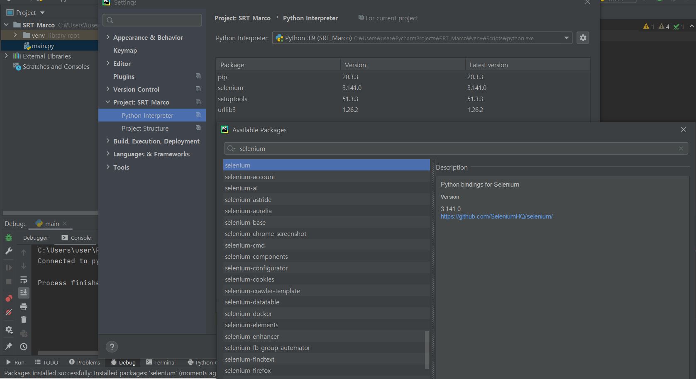This screenshot has width=696, height=379.
Task: Click search magnifier in Available Packages
Action: pos(231,148)
